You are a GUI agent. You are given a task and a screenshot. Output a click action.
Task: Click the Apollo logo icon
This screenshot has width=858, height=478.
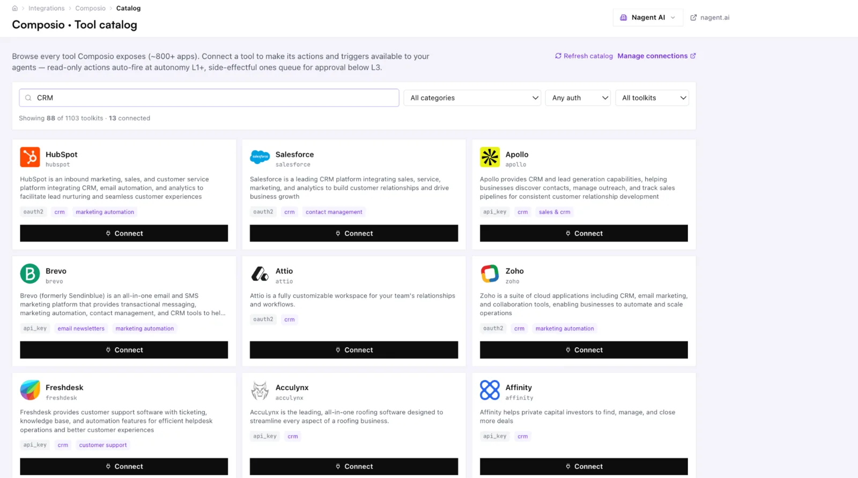490,157
